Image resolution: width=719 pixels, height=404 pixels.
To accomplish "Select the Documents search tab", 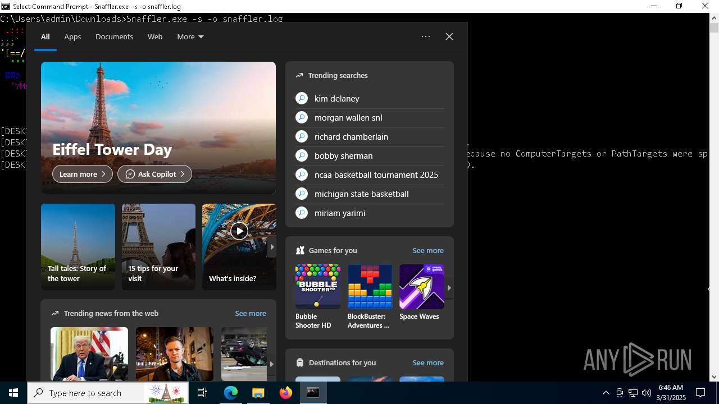I will 114,36.
